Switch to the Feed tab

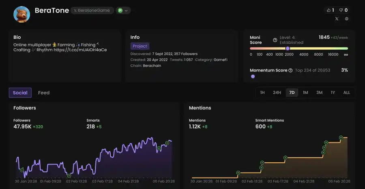click(44, 93)
